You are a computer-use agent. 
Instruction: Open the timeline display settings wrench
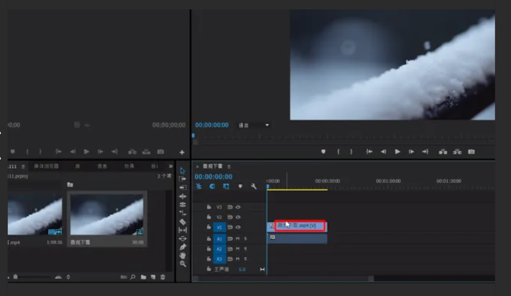254,186
